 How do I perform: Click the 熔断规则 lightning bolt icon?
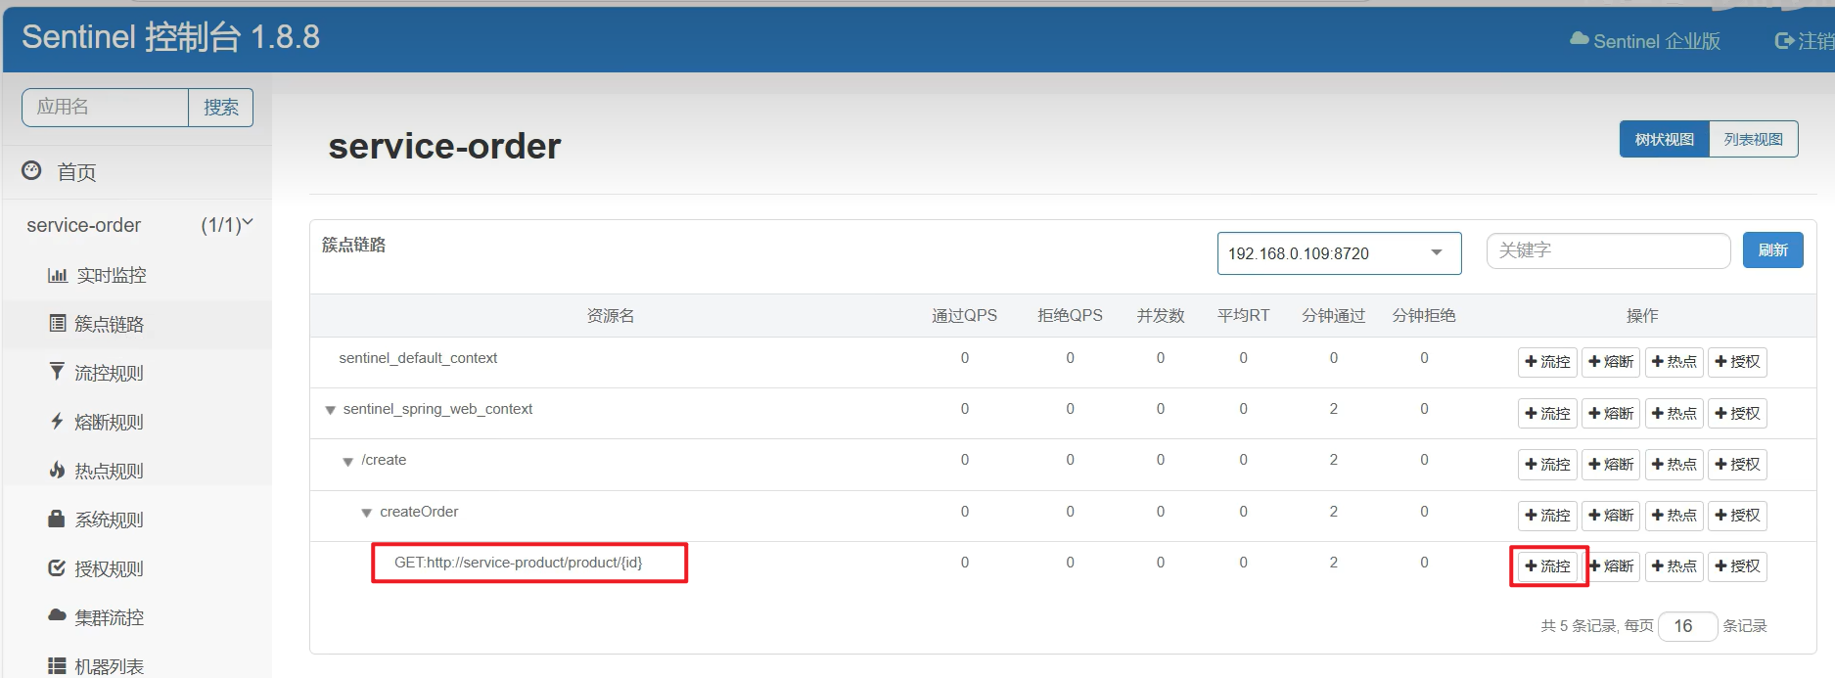point(57,421)
